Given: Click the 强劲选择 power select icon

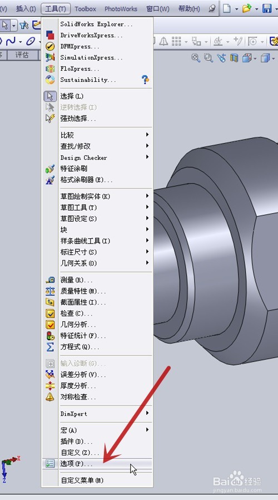Looking at the screenshot, I should pyautogui.click(x=50, y=118).
